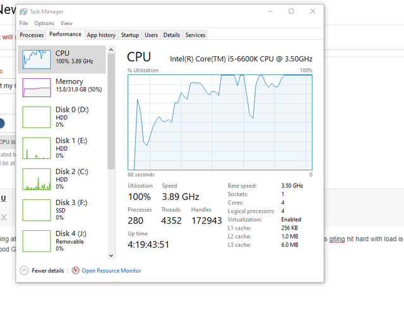Click the Virtualization 'Enabled' value
Viewport: 404px width, 311px height.
[291, 220]
